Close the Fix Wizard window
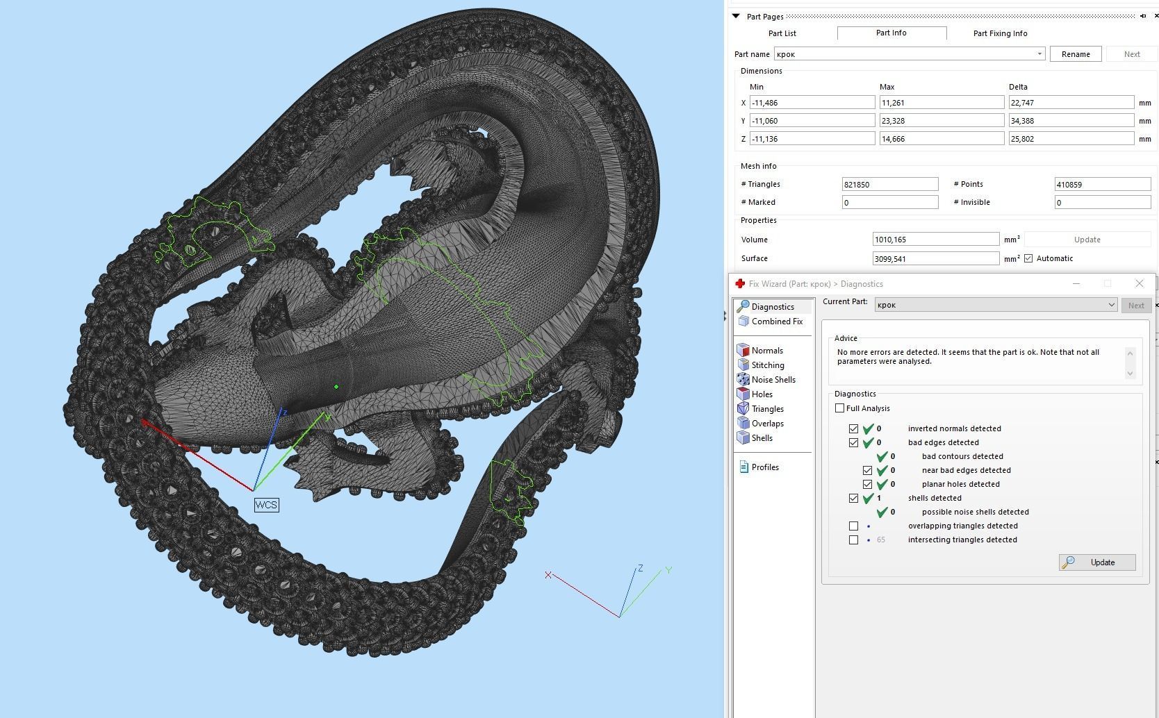Viewport: 1159px width, 718px height. click(1139, 283)
